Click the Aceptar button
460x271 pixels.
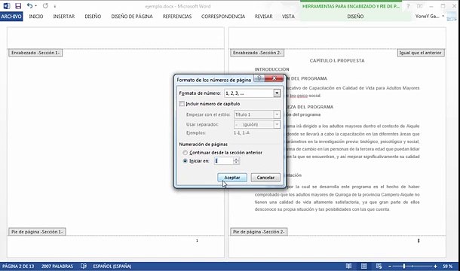pyautogui.click(x=232, y=178)
